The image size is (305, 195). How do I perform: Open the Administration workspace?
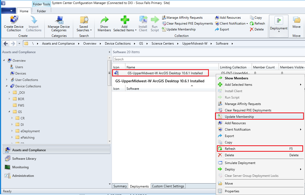pos(56,176)
